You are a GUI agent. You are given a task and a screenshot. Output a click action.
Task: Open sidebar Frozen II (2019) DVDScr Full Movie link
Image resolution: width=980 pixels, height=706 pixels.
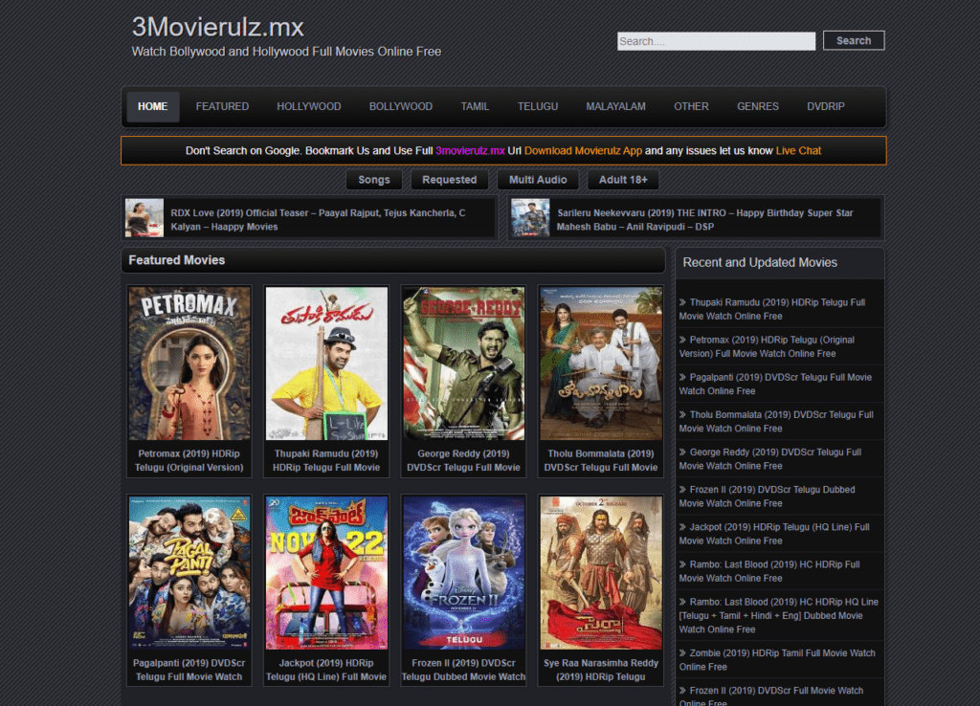tap(771, 696)
